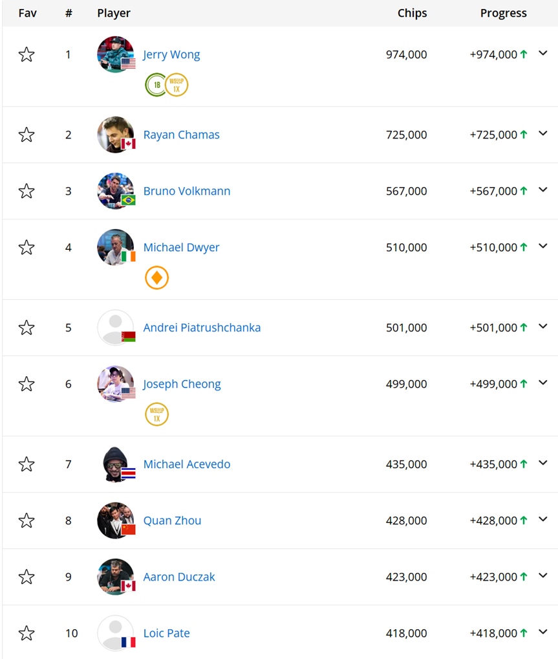Click the Player column header
Viewport: 558px width, 659px height.
(x=114, y=13)
